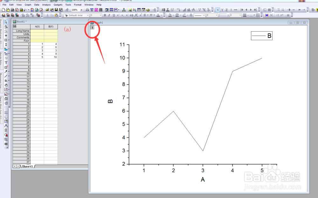Toggle the lock icon in the format toolbar
The width and height of the screenshot is (318, 198).
288,15
